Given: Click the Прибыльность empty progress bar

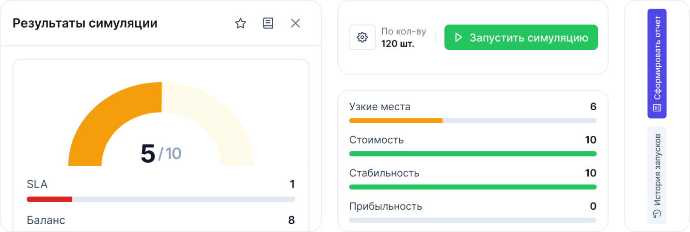Looking at the screenshot, I should pyautogui.click(x=472, y=220).
